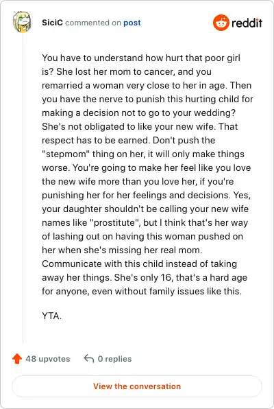This screenshot has height=409, width=274.
Task: Click the "commented on" text
Action: [x=93, y=23]
